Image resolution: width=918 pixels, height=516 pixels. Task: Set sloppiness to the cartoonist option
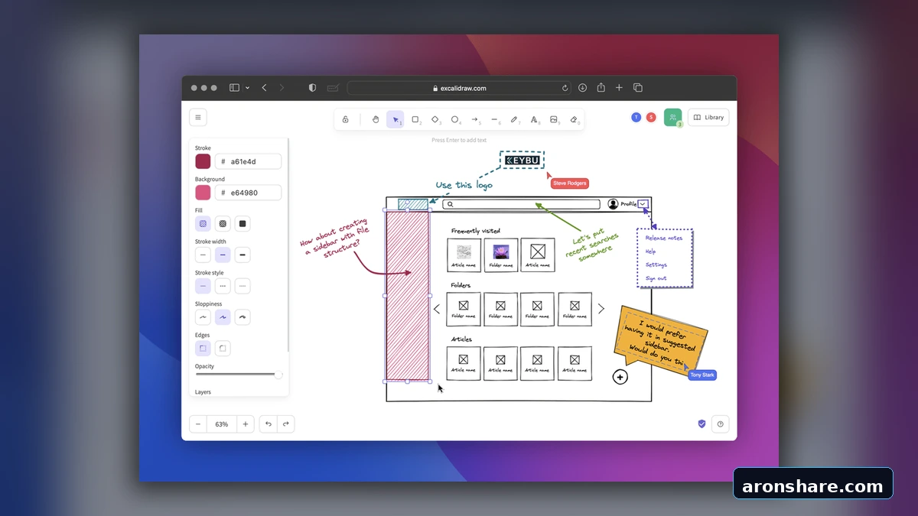coord(243,317)
